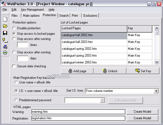The height and width of the screenshot is (125, 163).
Task: Click Create Model for the Registration page
Action: 142,118
